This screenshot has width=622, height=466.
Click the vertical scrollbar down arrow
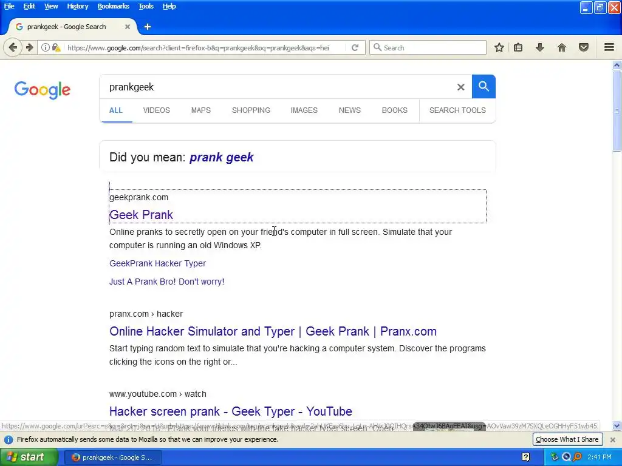click(617, 427)
